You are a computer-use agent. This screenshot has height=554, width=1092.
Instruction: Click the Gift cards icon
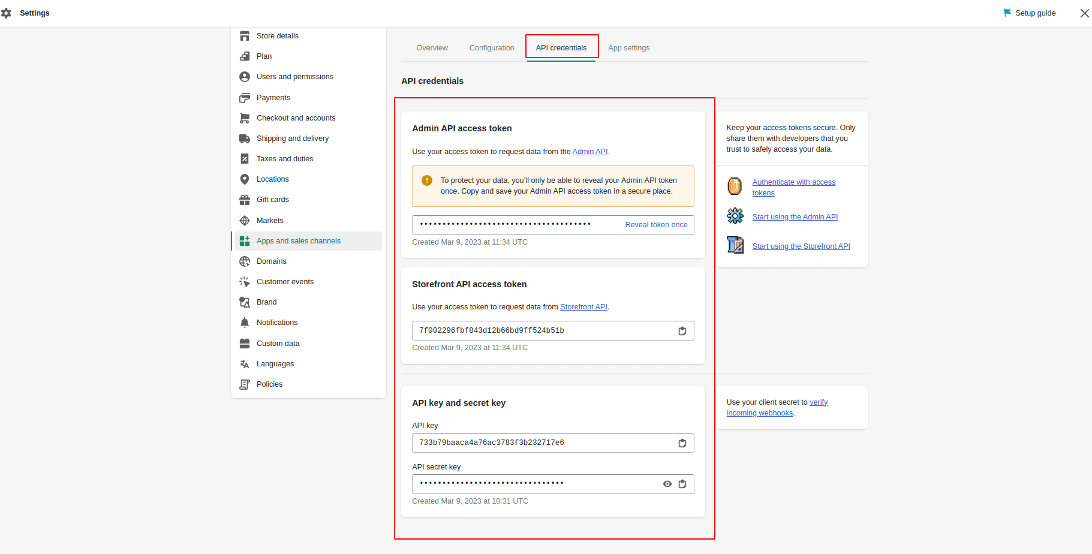pyautogui.click(x=245, y=200)
